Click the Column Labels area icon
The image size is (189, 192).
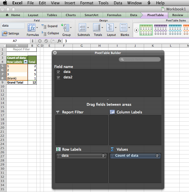point(112,112)
